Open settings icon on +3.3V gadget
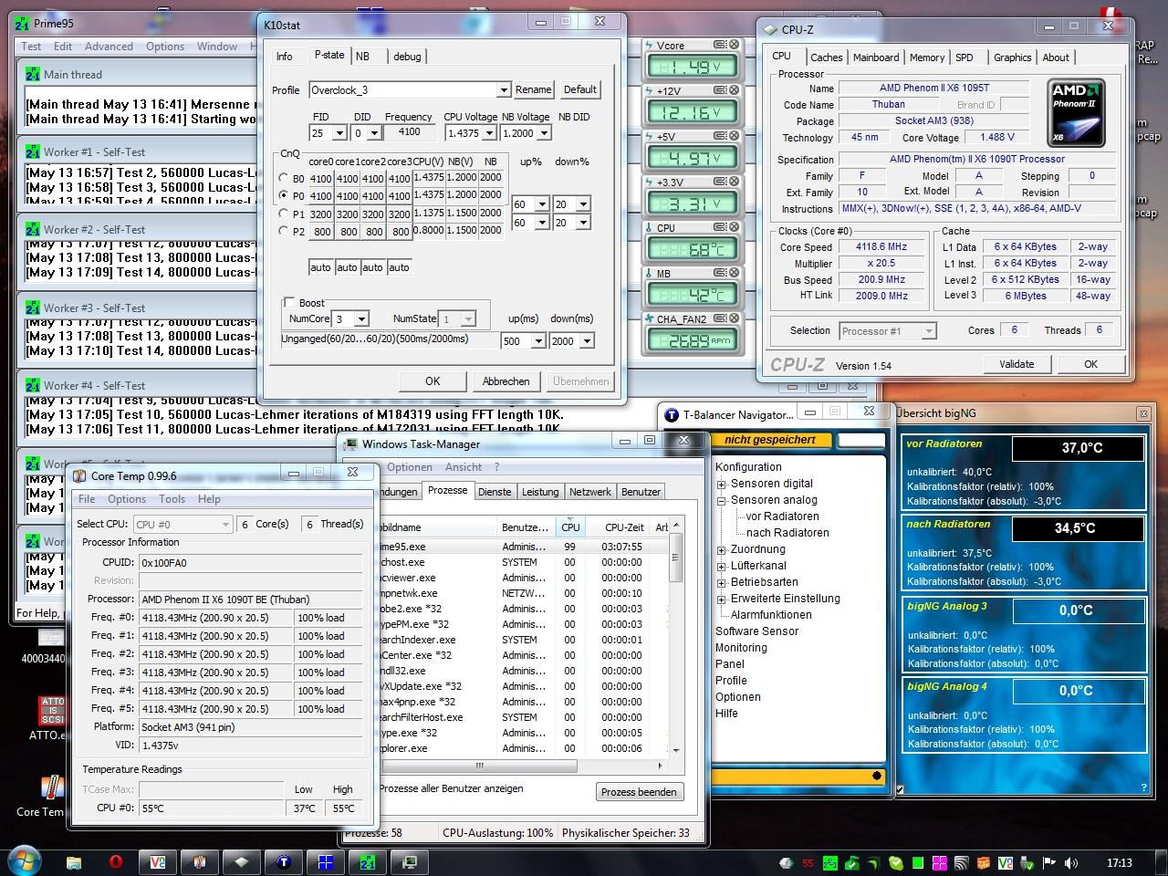The image size is (1168, 876). click(x=720, y=181)
